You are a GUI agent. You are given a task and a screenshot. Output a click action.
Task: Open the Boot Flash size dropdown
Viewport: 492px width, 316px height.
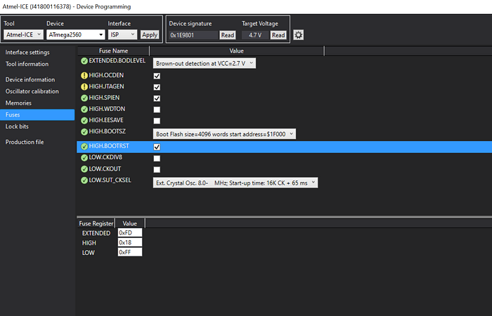[x=224, y=134]
